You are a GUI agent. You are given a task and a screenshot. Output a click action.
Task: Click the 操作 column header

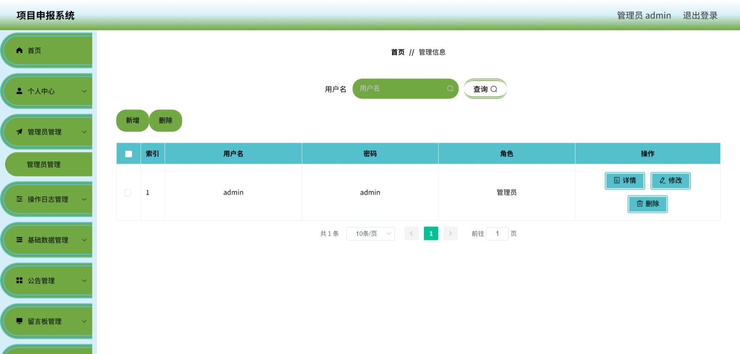[x=648, y=154]
